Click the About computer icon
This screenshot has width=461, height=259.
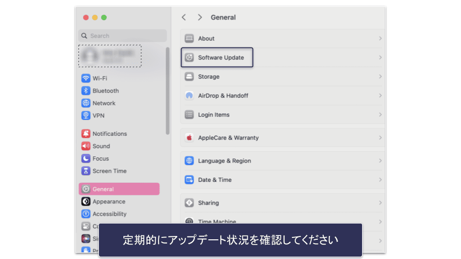[189, 38]
